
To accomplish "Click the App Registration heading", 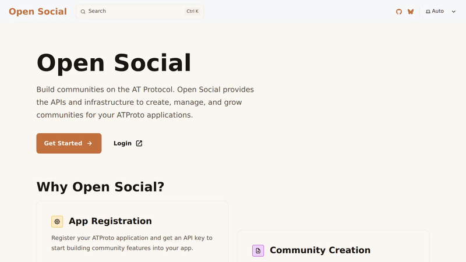I will tap(110, 221).
